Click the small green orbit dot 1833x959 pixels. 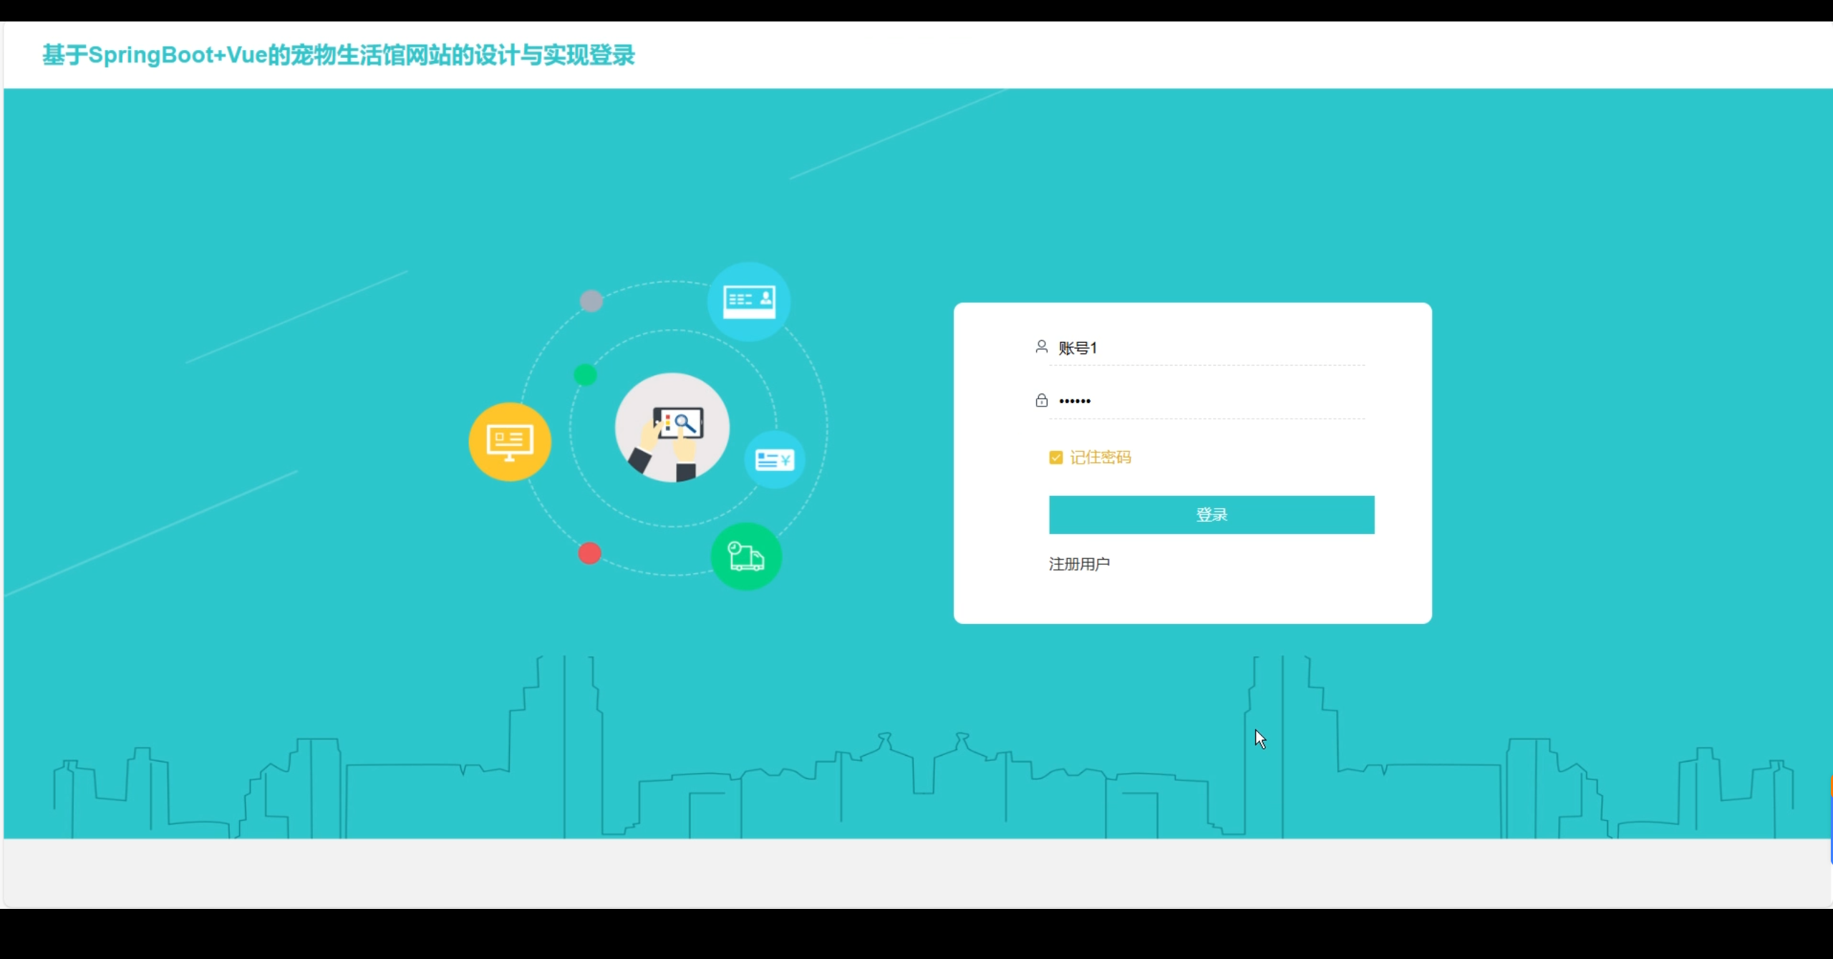click(x=585, y=374)
